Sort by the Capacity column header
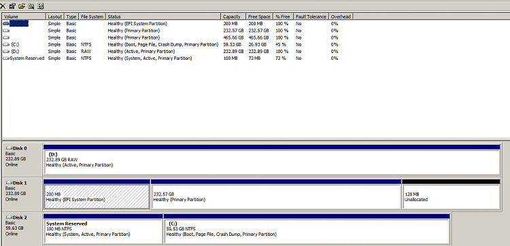This screenshot has height=246, width=510. point(233,16)
